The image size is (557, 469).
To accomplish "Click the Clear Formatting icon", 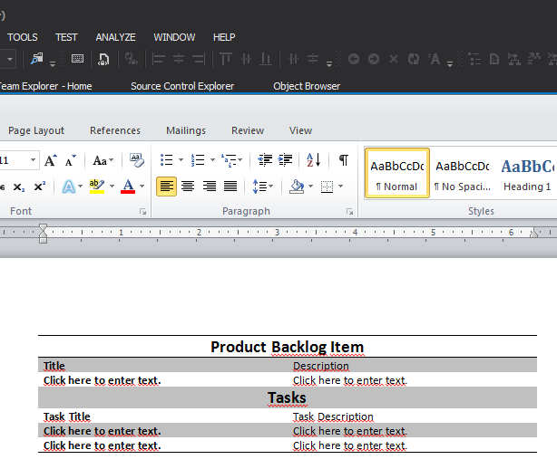I will (x=137, y=160).
